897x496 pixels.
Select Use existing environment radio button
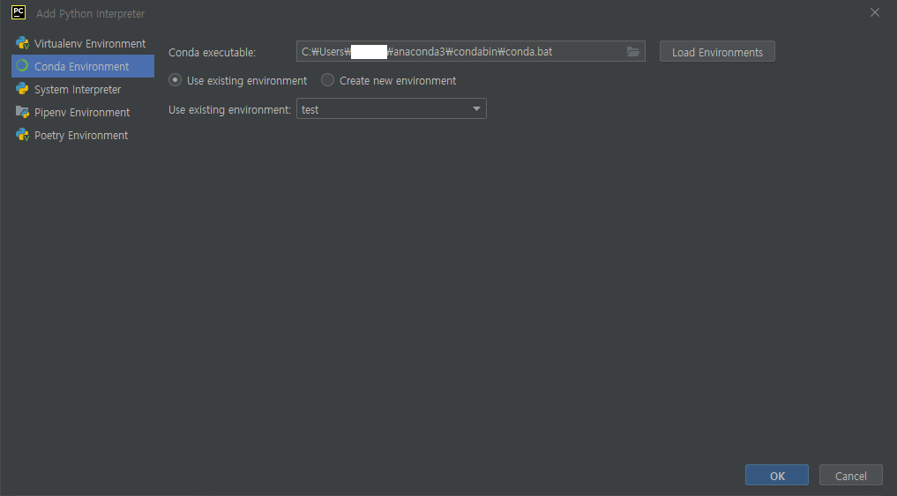click(175, 80)
